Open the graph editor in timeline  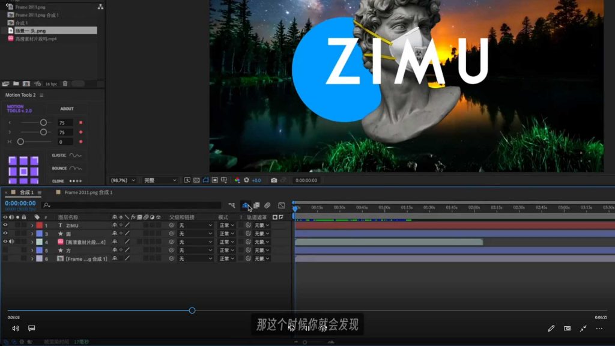[x=281, y=205]
